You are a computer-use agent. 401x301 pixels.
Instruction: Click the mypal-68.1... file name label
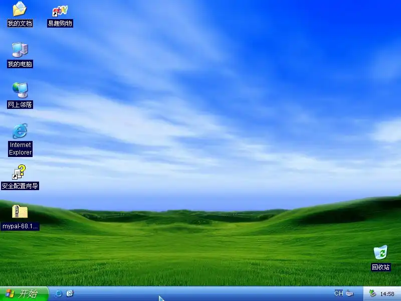20,226
